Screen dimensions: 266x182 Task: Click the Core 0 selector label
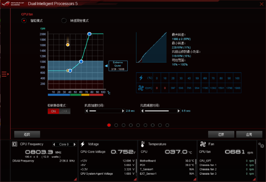(64, 144)
